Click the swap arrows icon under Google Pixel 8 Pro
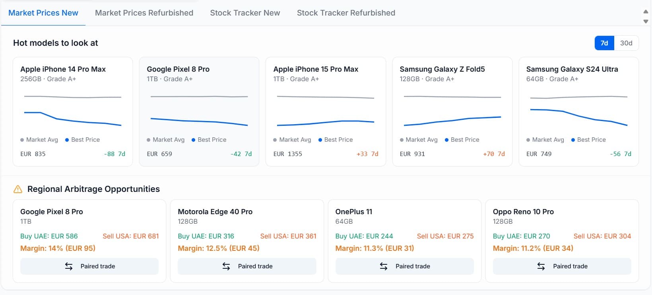 coord(69,266)
